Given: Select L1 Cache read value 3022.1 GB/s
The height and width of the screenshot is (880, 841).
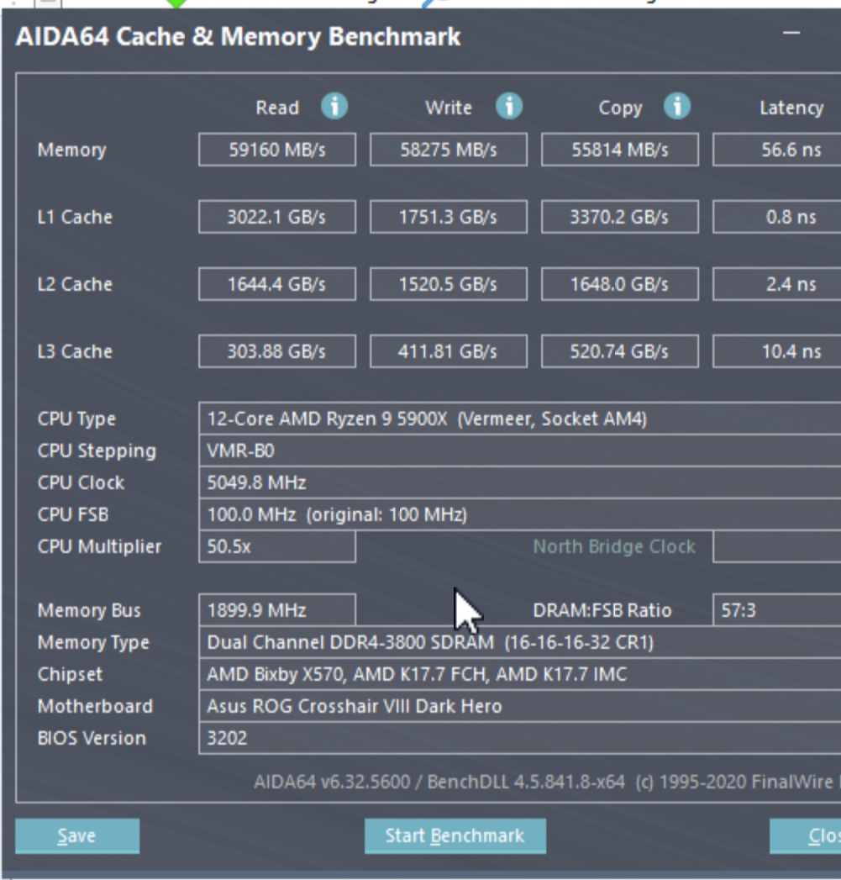Looking at the screenshot, I should coord(277,217).
